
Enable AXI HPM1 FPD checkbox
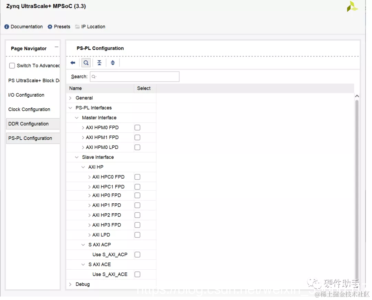pos(137,137)
